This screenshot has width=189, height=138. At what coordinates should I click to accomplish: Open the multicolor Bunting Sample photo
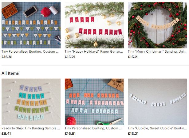pos(31,102)
